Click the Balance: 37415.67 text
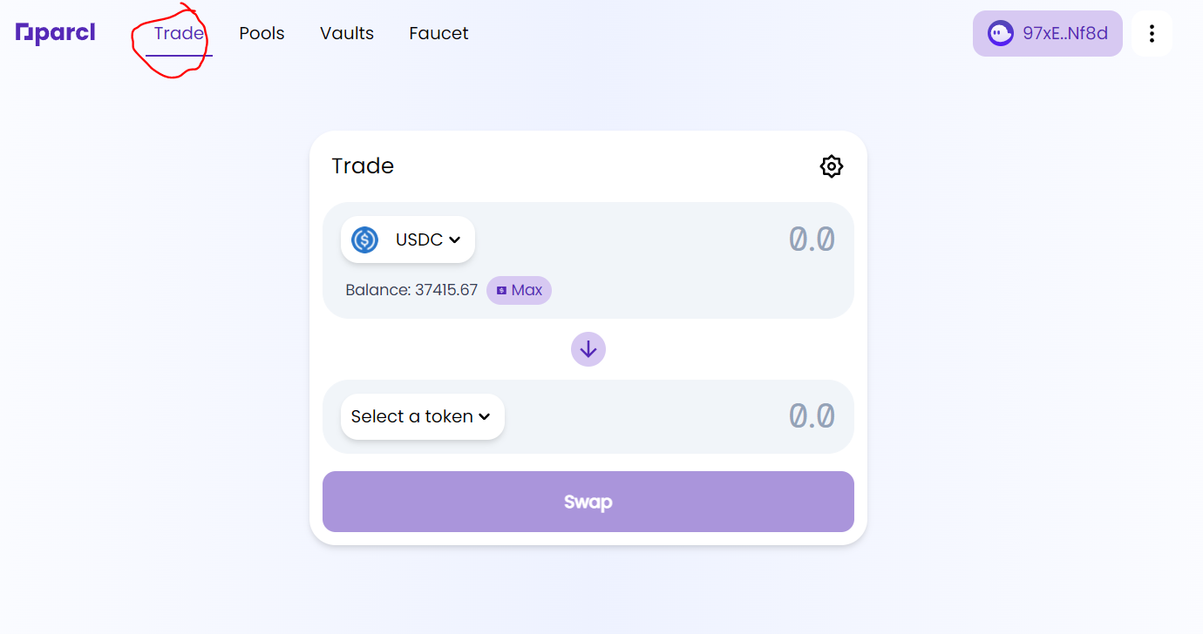Image resolution: width=1203 pixels, height=634 pixels. pos(411,291)
